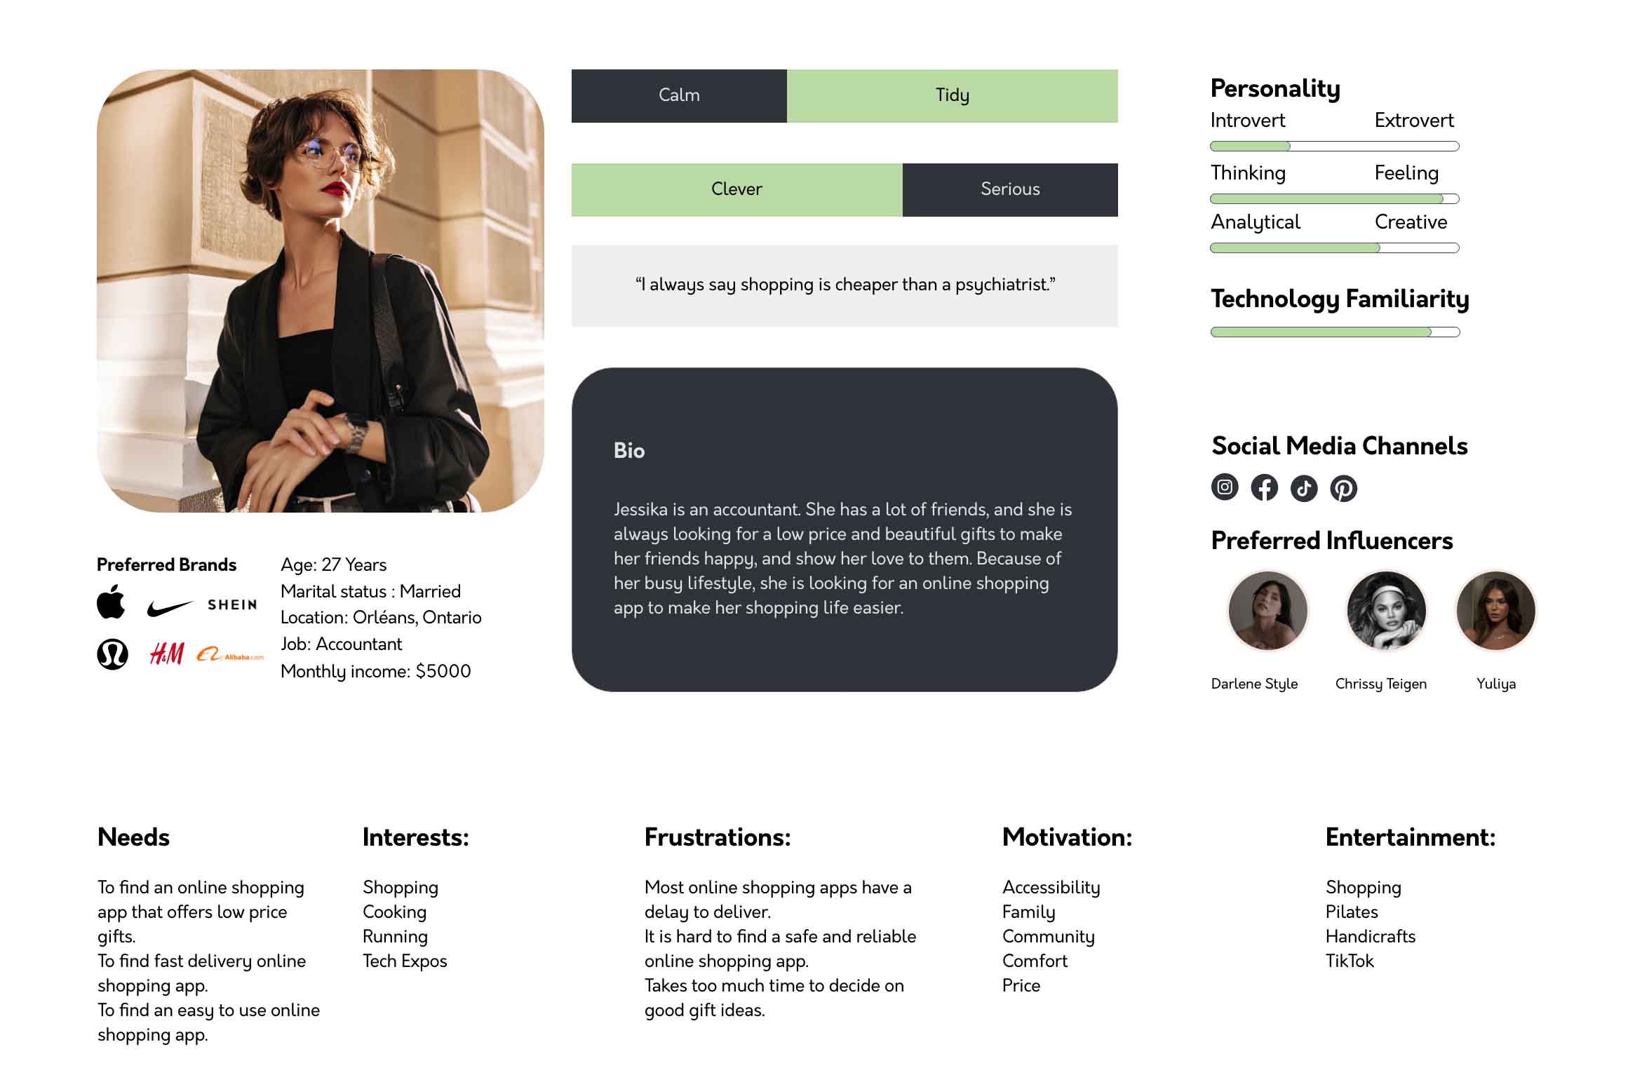Click Yuliya influencer avatar
The width and height of the screenshot is (1635, 1089).
pyautogui.click(x=1495, y=611)
